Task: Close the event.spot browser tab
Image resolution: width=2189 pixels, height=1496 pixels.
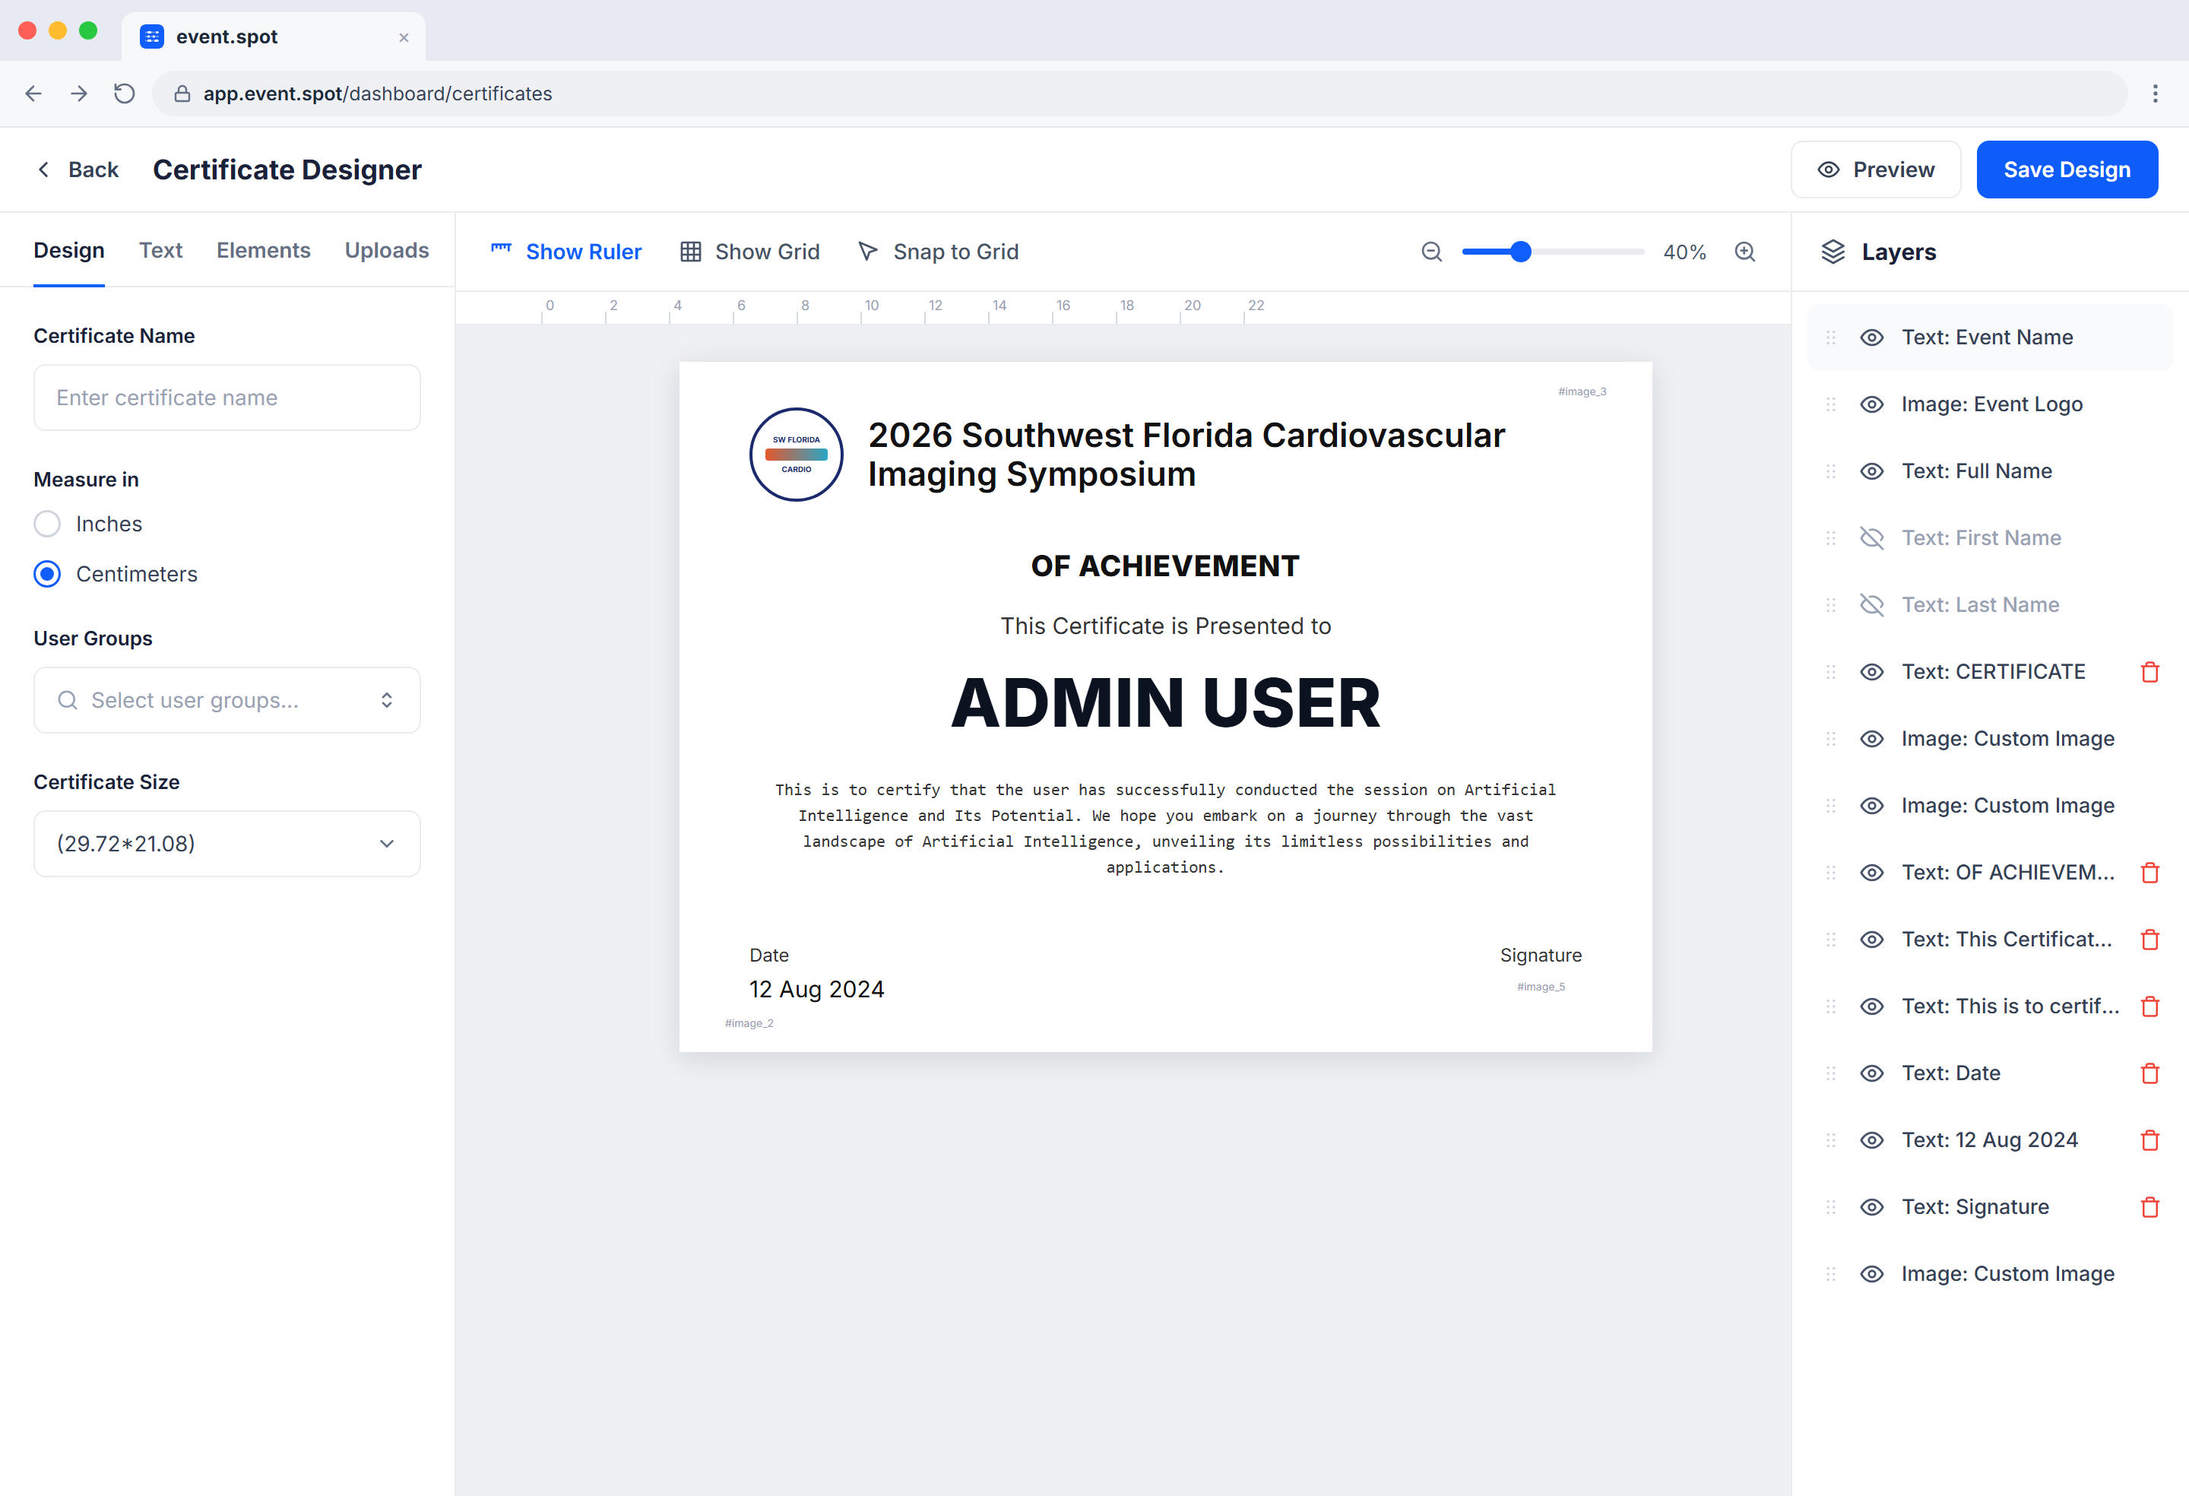Action: coord(404,38)
